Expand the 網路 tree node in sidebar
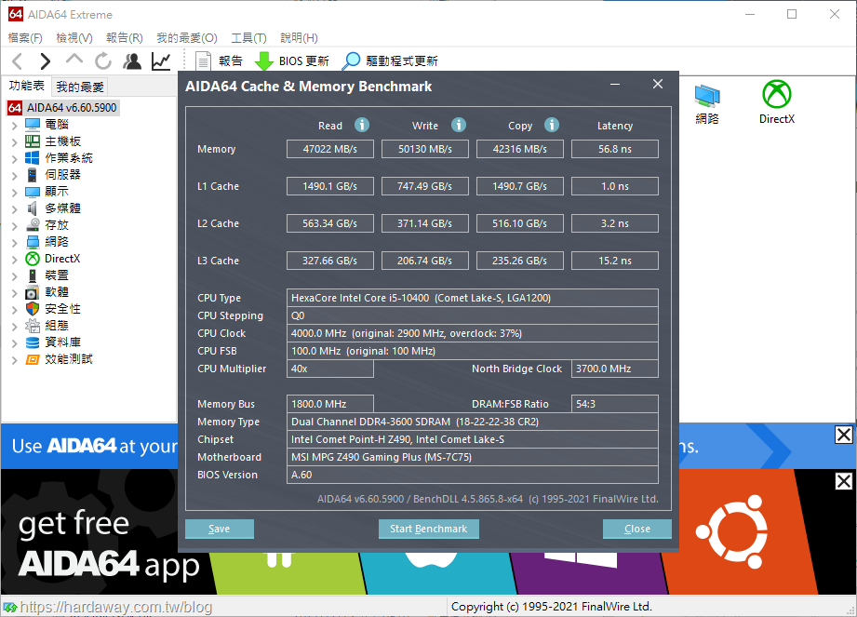Screen dimensions: 857x617 [x=15, y=242]
